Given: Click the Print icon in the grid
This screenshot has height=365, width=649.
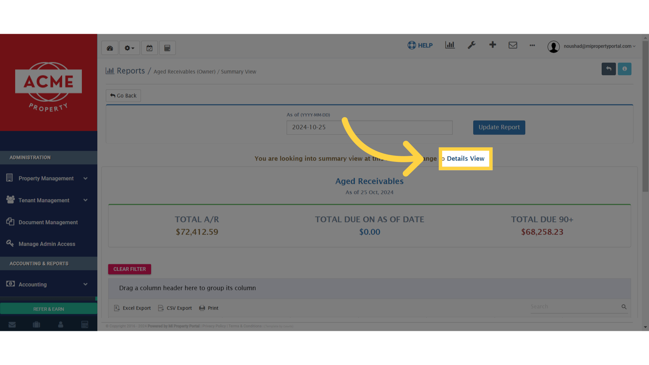Looking at the screenshot, I should coord(209,308).
